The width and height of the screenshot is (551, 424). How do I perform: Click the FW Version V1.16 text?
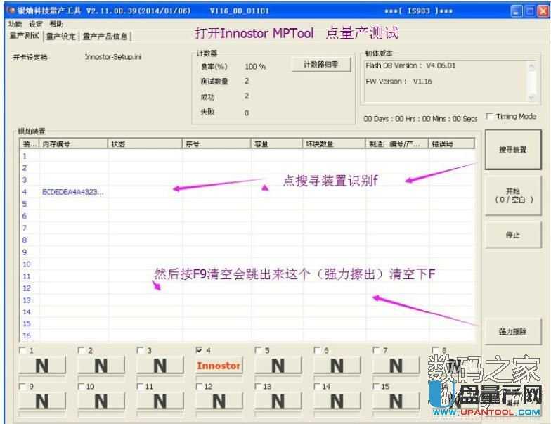pyautogui.click(x=399, y=82)
